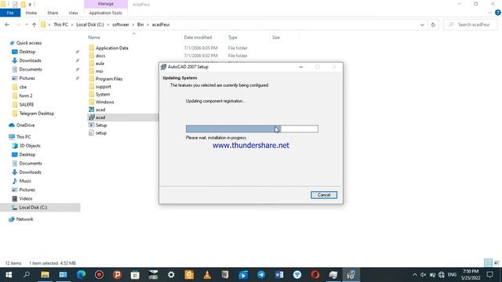This screenshot has width=502, height=282.
Task: Open the clock showing 7:50 PM
Action: [x=471, y=275]
